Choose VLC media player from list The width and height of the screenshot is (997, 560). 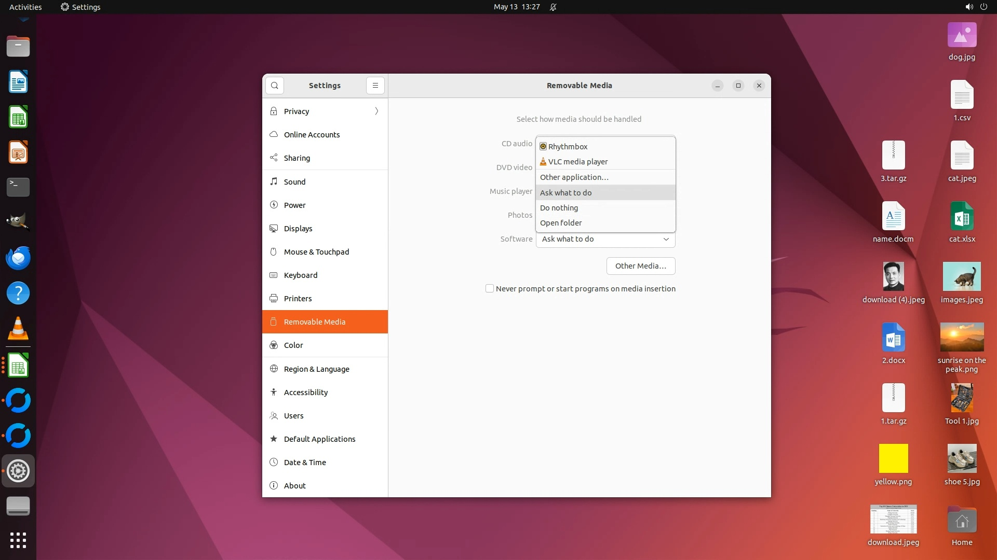coord(577,162)
